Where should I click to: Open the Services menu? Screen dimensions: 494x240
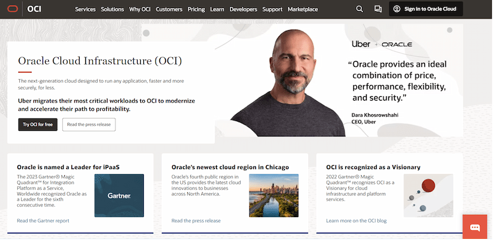coord(85,9)
